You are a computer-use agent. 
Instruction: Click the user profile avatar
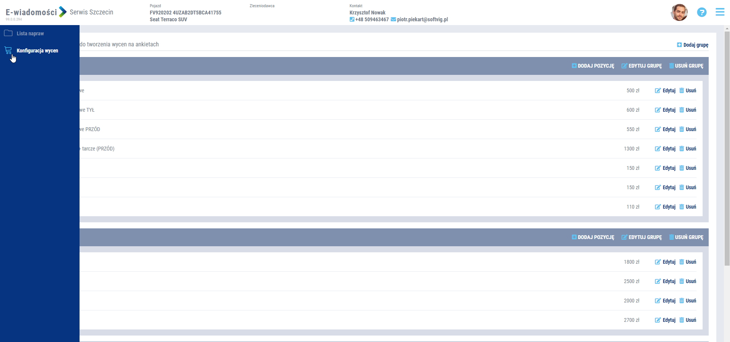pos(679,13)
